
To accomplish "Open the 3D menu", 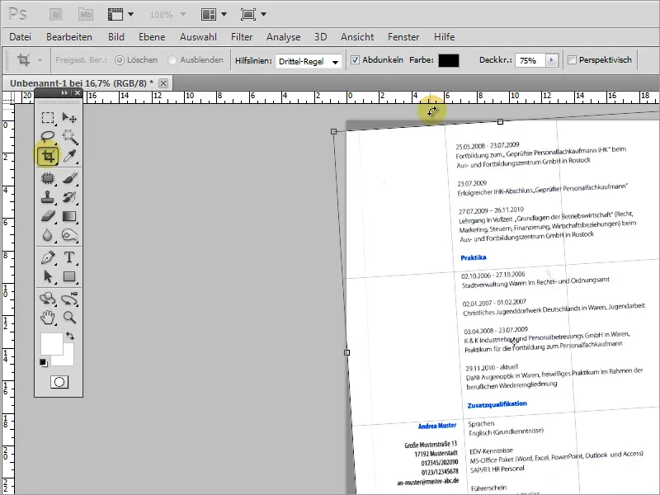I will point(320,37).
